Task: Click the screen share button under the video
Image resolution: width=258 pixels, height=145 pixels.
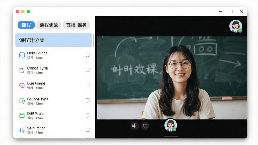Action: coord(145,126)
